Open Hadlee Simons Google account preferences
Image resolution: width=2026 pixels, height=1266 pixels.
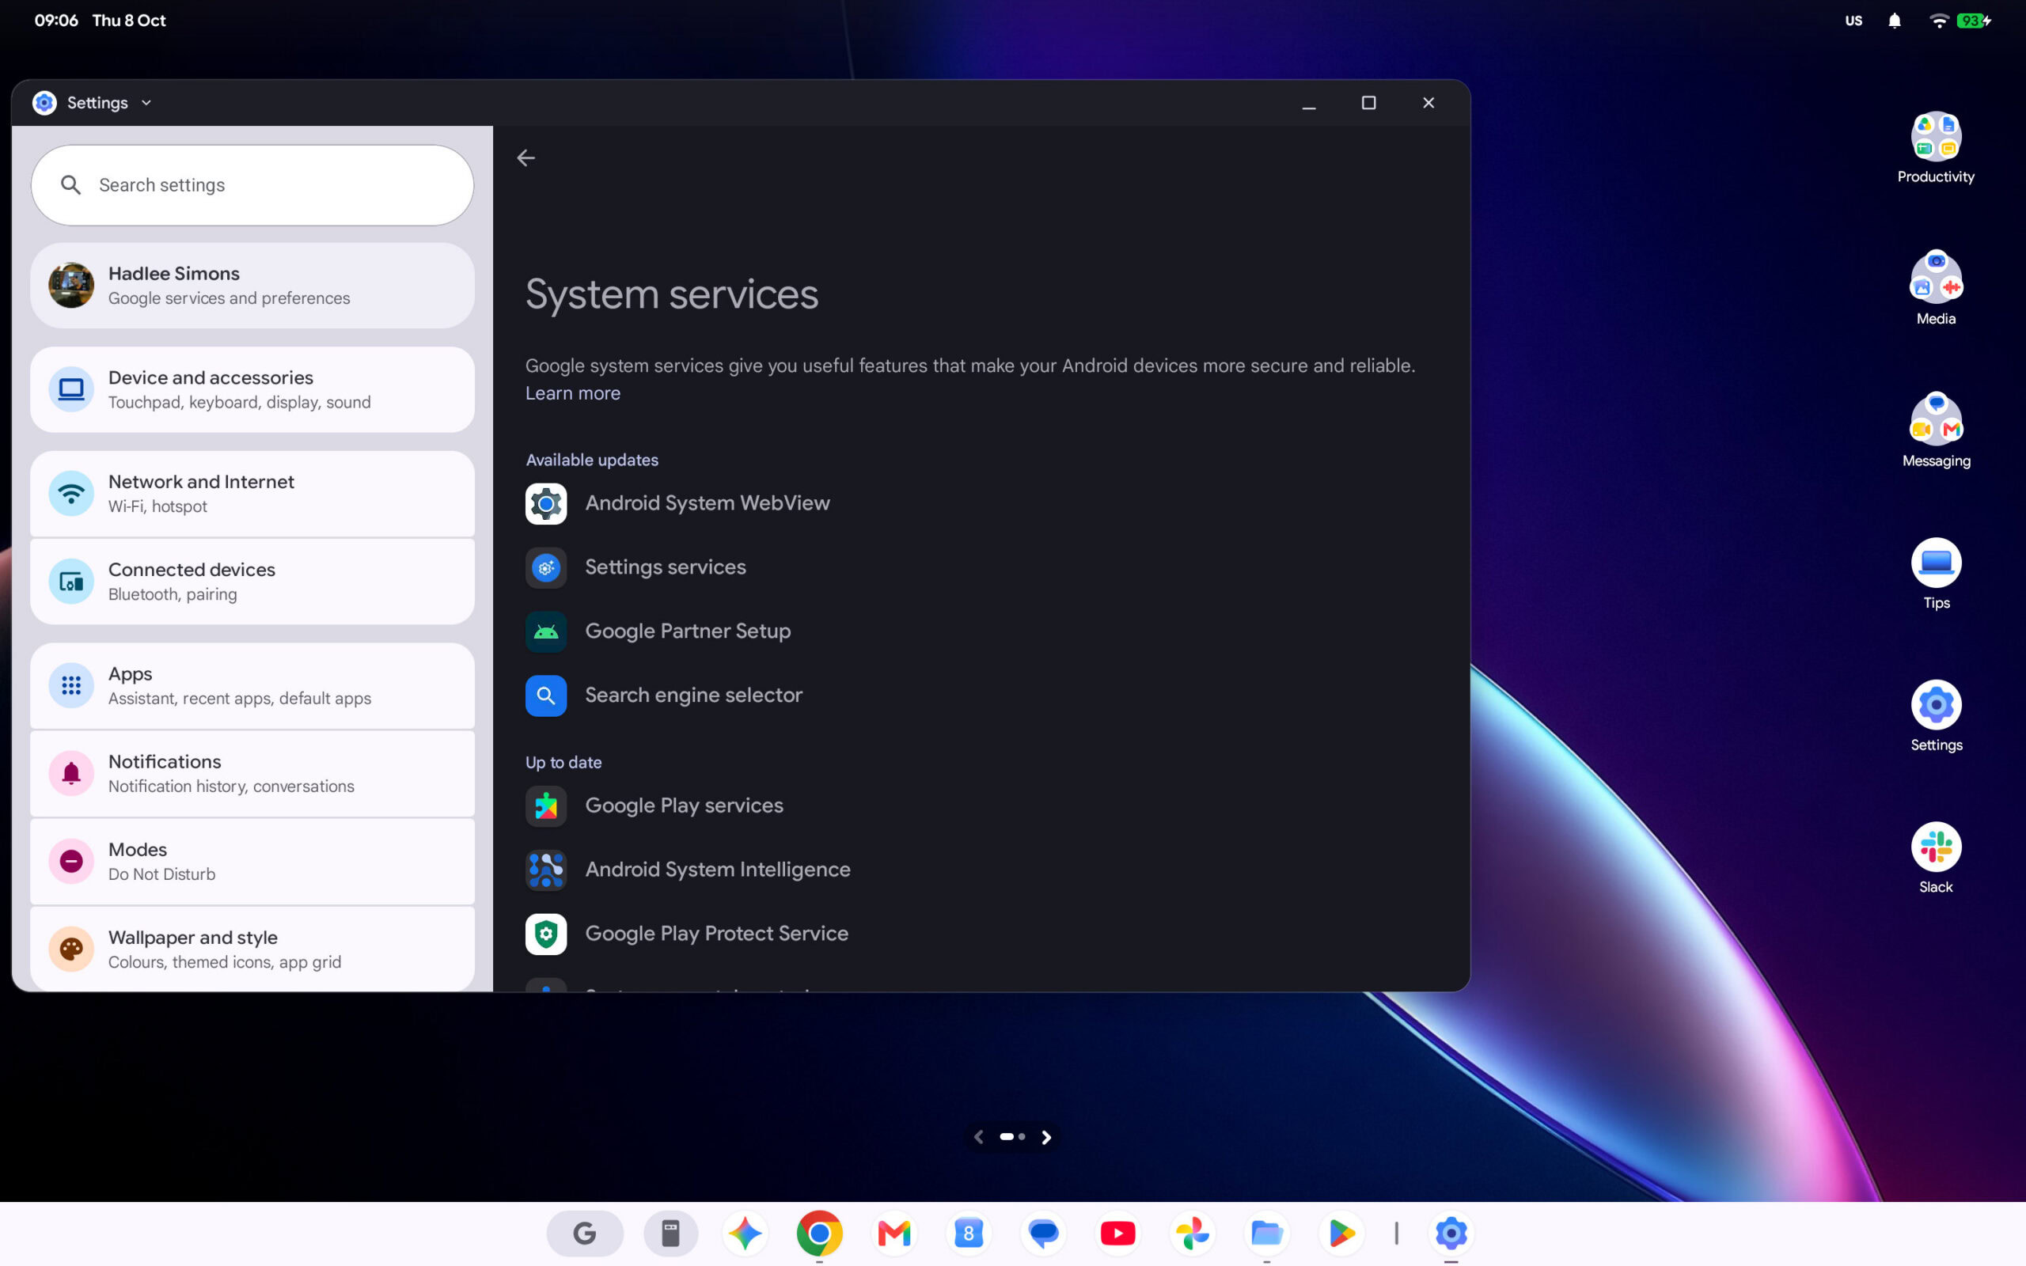252,285
